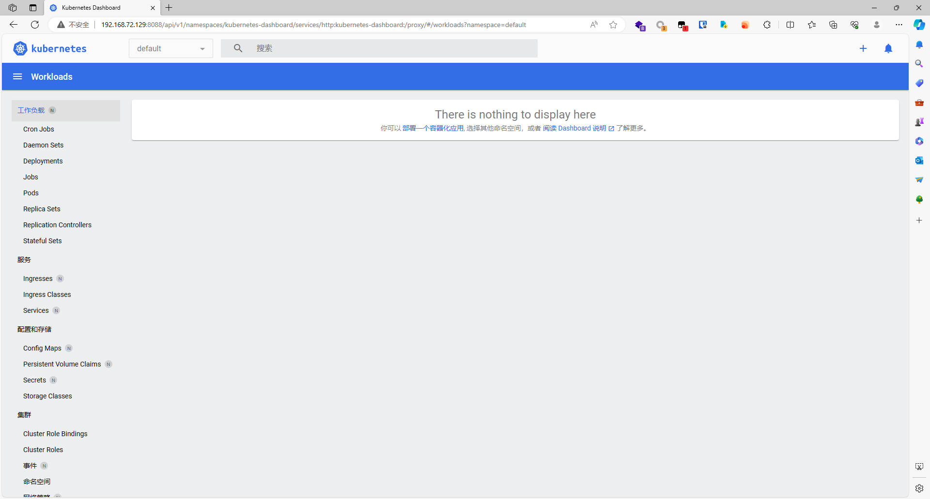Open the dashboard notifications bell
The image size is (930, 499).
[x=888, y=48]
